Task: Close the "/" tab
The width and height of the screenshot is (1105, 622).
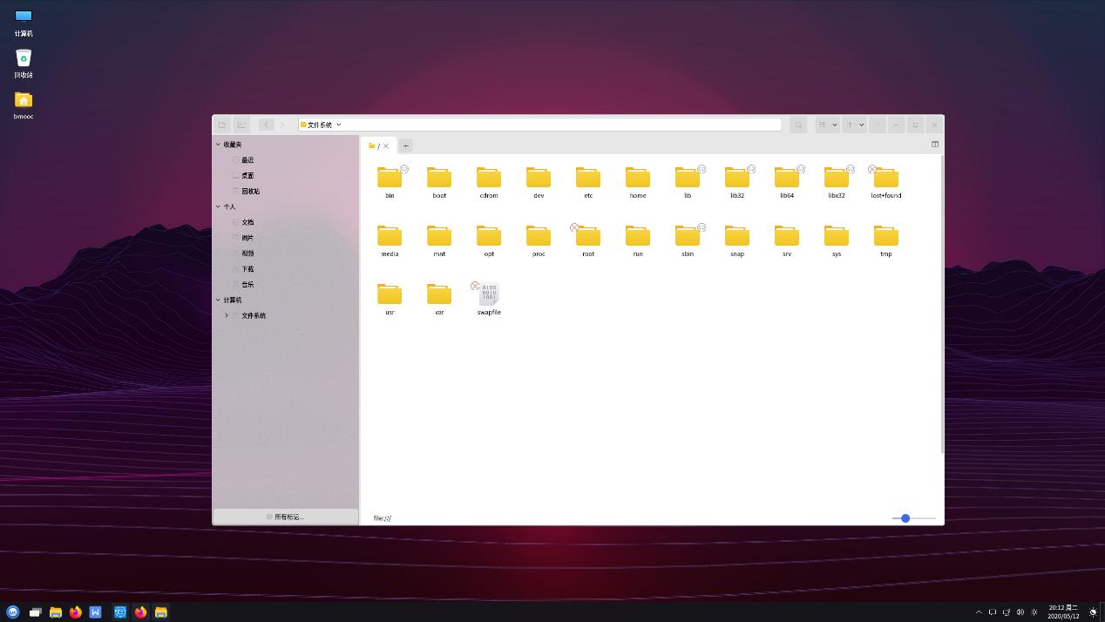Action: [386, 146]
